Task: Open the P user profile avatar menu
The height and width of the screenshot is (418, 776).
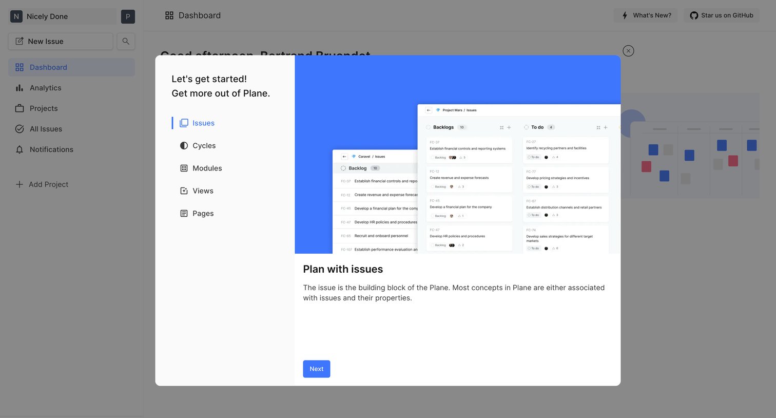Action: click(128, 16)
